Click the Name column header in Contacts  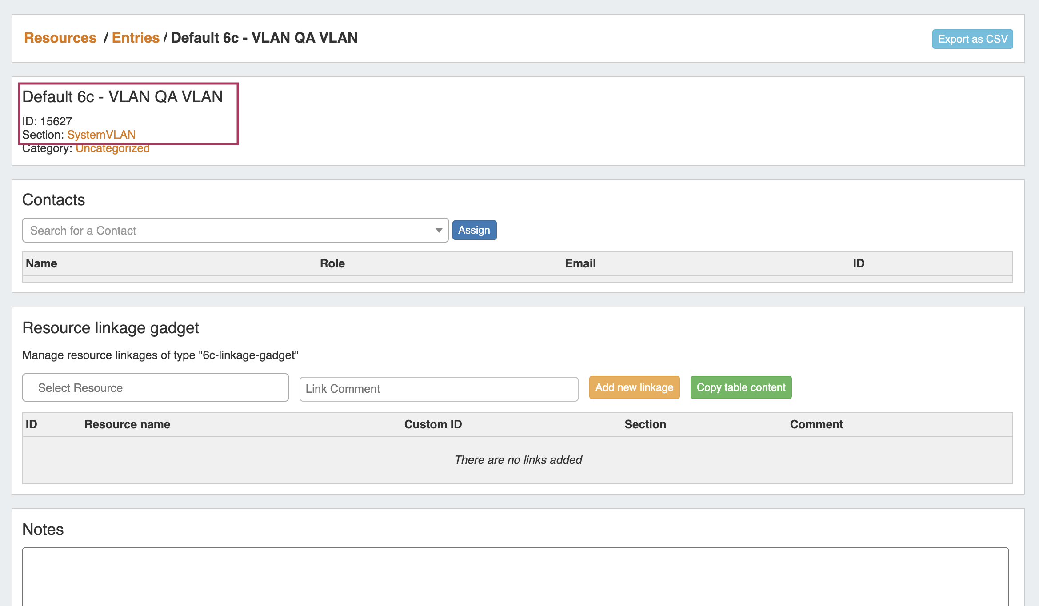pyautogui.click(x=41, y=263)
